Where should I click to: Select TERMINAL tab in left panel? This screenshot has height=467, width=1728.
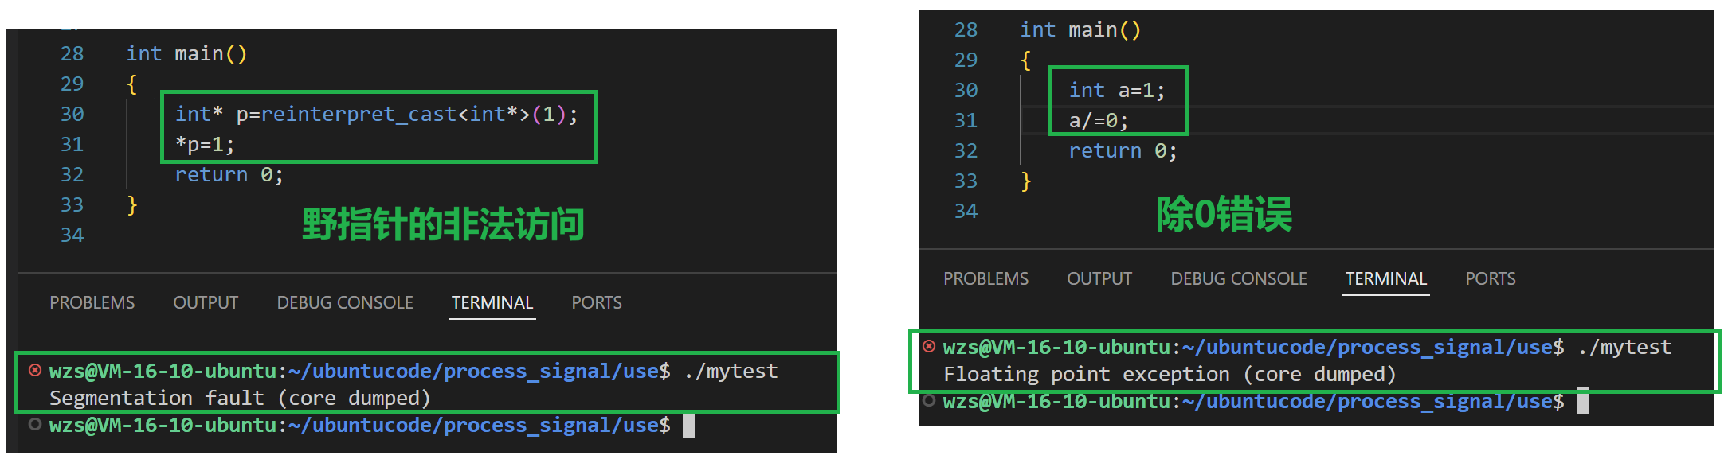492,303
